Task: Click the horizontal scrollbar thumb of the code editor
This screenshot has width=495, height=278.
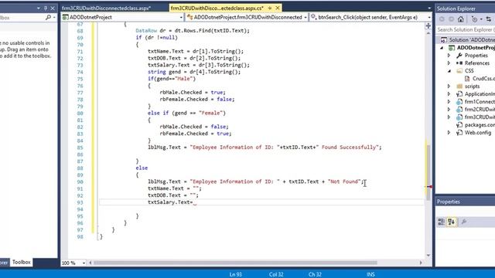Action: pos(235,263)
